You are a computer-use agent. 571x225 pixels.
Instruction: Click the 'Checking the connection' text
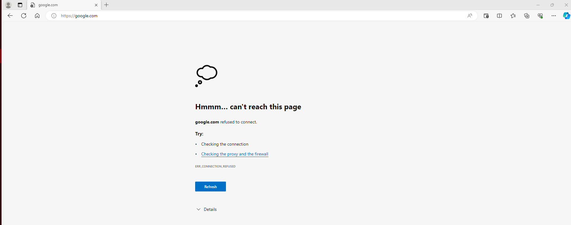(225, 144)
